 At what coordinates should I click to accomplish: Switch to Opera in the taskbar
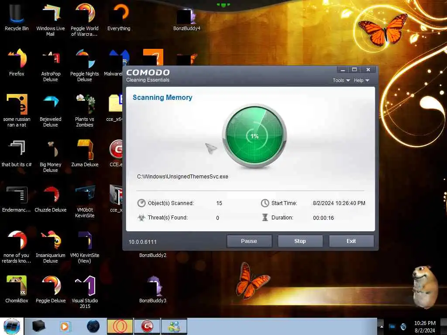[120, 326]
